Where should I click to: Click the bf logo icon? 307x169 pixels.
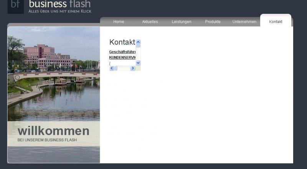click(15, 6)
